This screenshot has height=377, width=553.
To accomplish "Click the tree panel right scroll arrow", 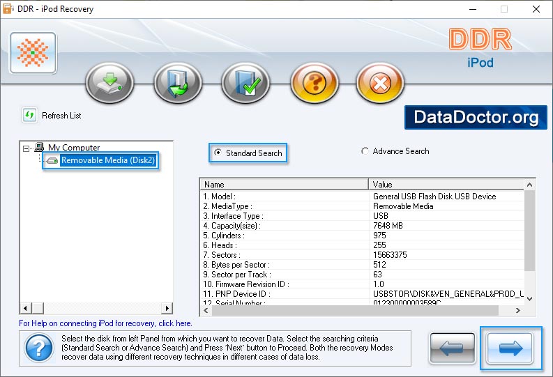I will (x=167, y=308).
